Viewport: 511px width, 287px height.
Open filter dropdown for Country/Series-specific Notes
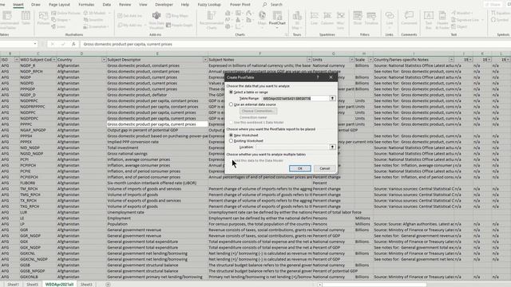(x=451, y=60)
